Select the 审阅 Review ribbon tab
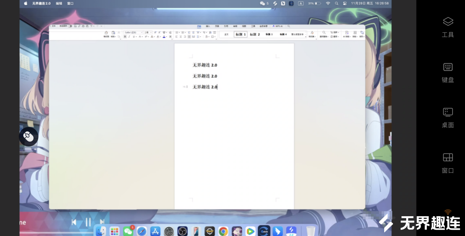 [x=235, y=26]
